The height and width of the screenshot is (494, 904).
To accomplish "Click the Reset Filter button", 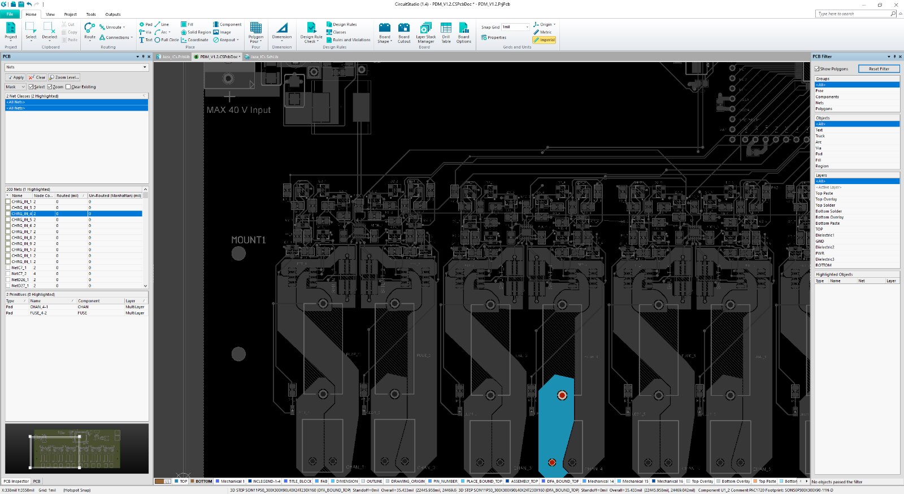I will [879, 69].
